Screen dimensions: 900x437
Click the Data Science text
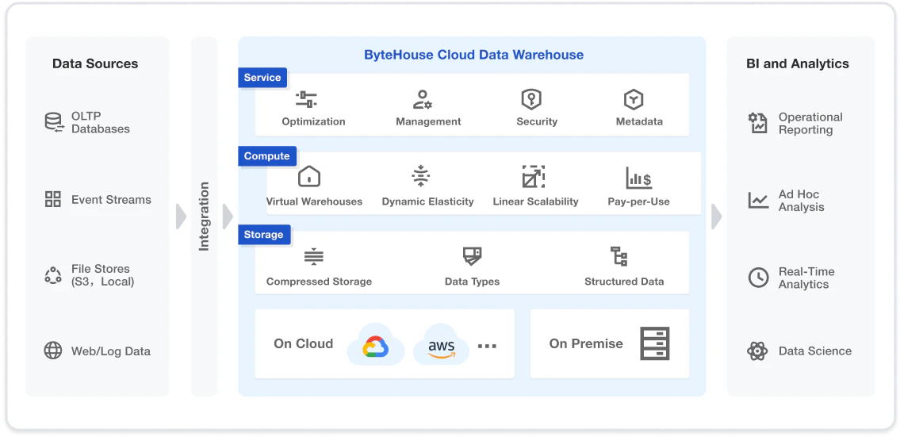tap(814, 351)
